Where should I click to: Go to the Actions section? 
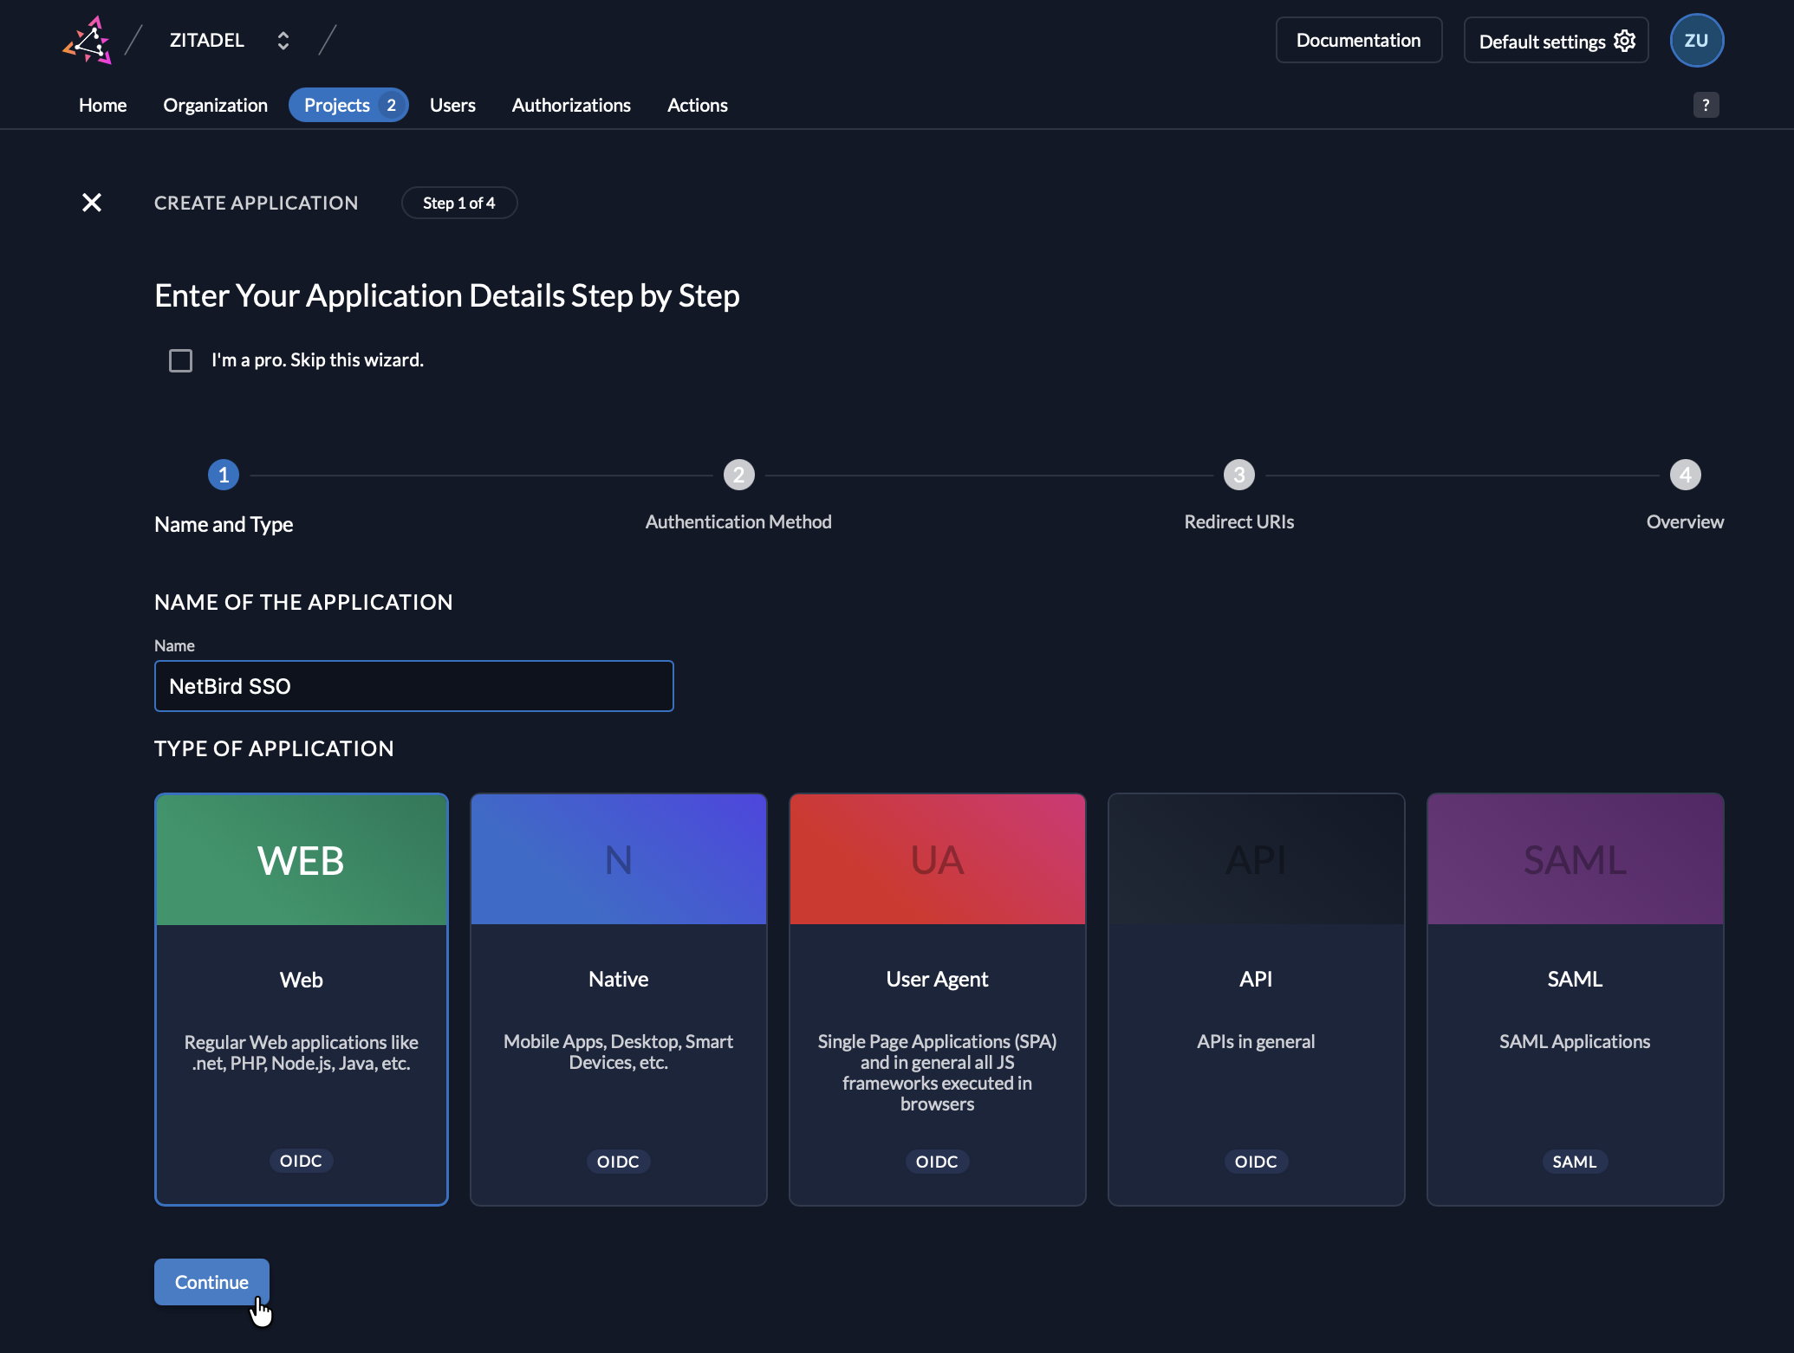697,105
